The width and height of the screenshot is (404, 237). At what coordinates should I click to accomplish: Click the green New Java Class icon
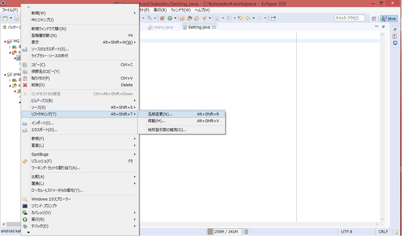coord(170,18)
